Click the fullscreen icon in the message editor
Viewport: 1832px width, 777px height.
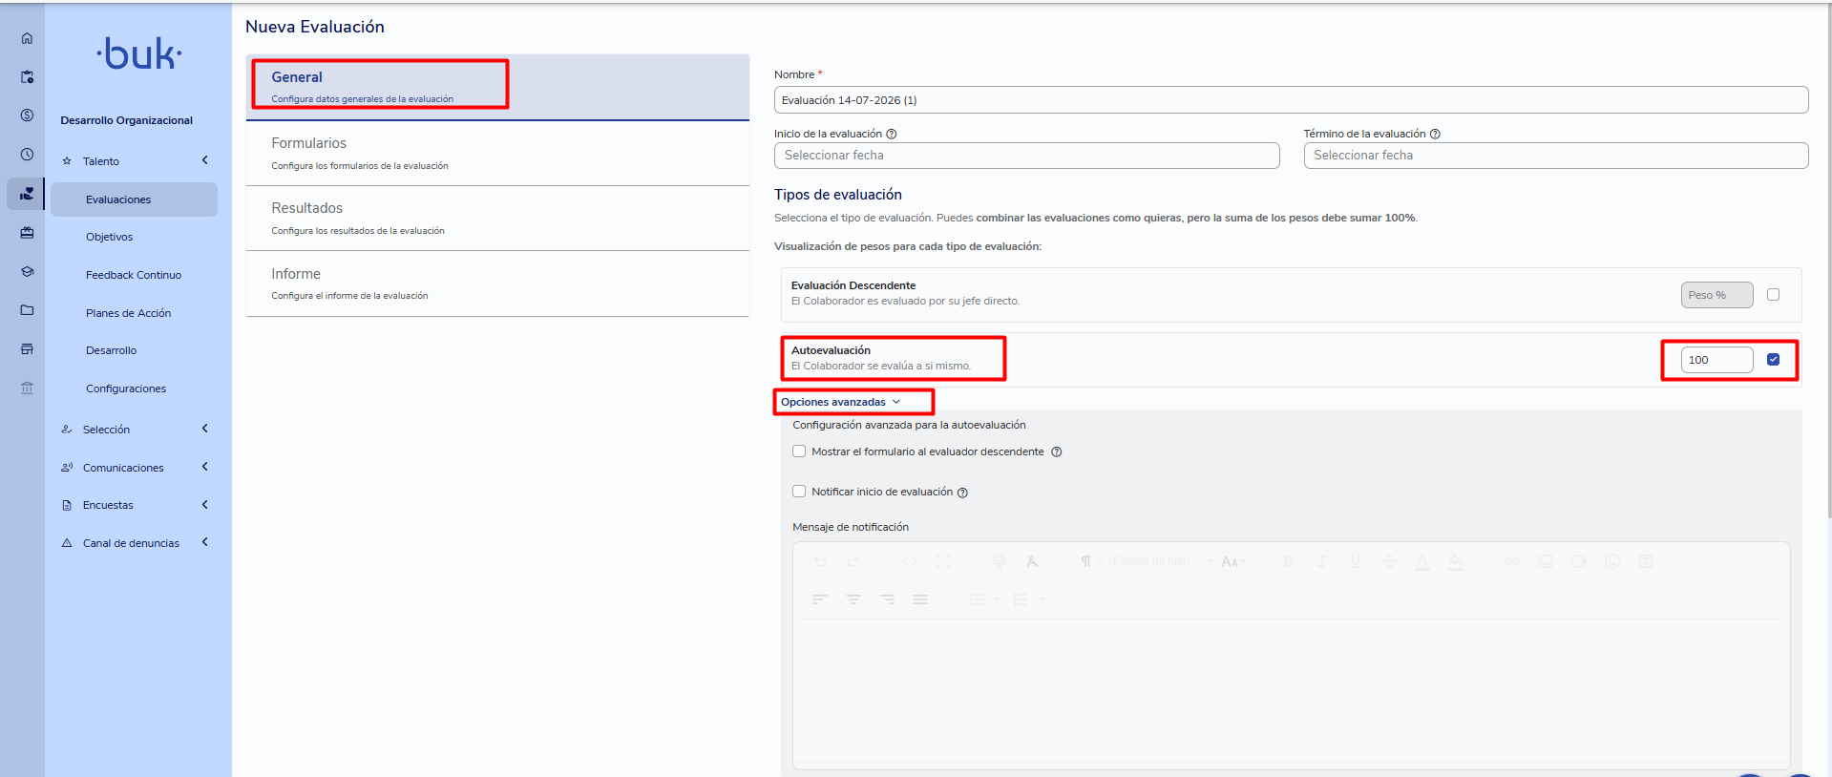coord(943,561)
